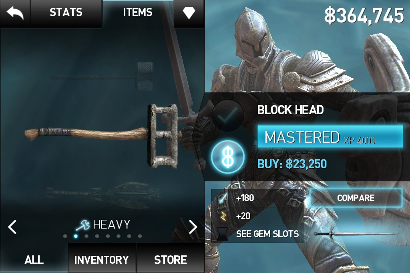Click the COMPARE button
This screenshot has width=410, height=273.
[356, 198]
